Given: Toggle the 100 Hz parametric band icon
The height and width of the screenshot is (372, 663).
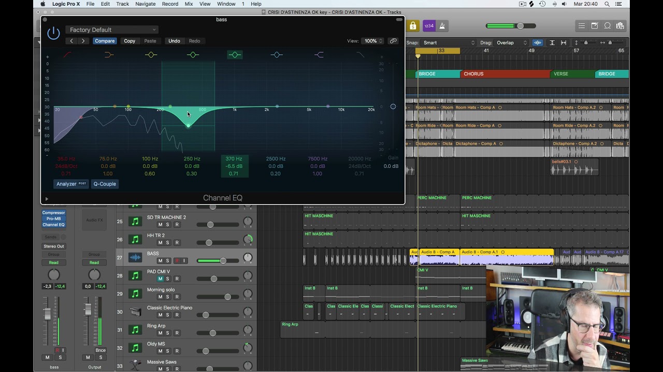Looking at the screenshot, I should coord(151,55).
